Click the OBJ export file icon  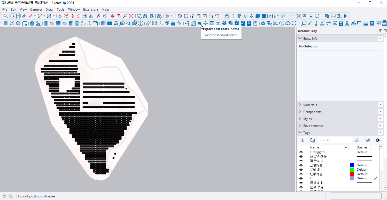[x=317, y=16]
